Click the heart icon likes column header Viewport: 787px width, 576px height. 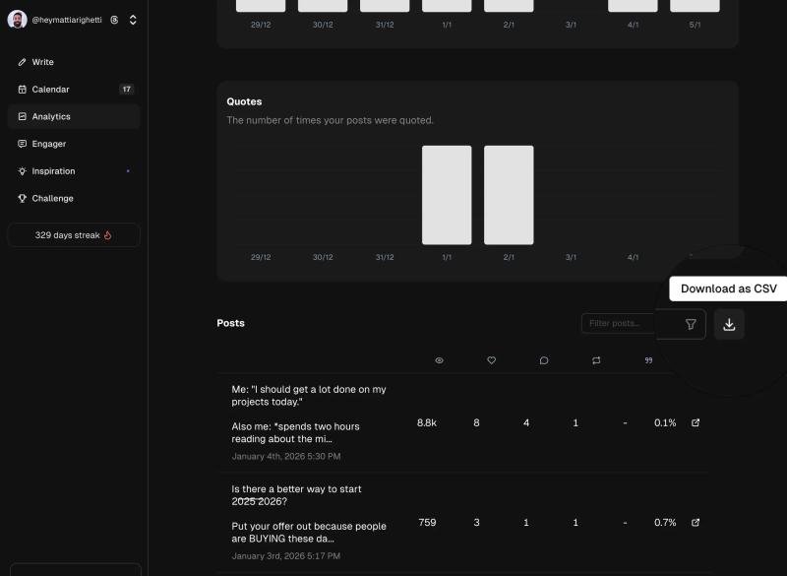point(491,360)
